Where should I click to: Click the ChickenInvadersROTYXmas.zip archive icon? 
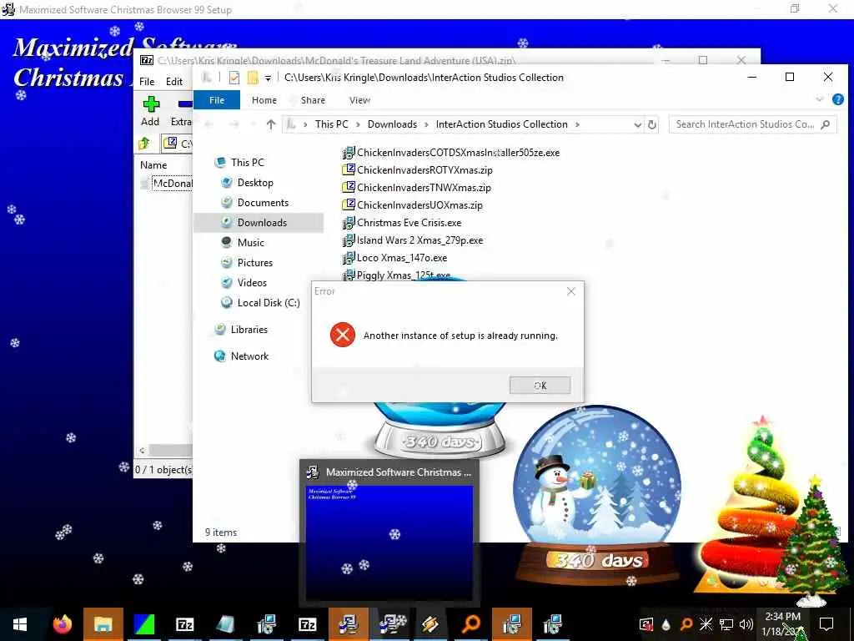[x=349, y=170]
